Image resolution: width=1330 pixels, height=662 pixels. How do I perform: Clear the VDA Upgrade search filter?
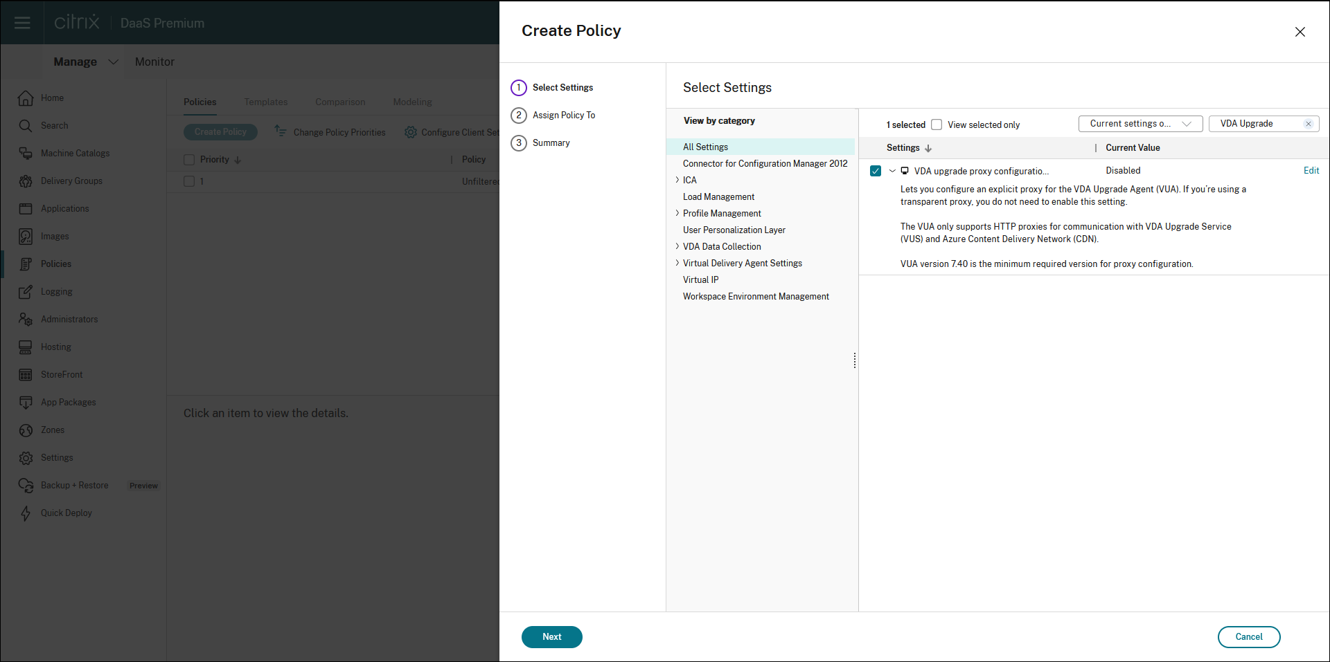(1309, 124)
